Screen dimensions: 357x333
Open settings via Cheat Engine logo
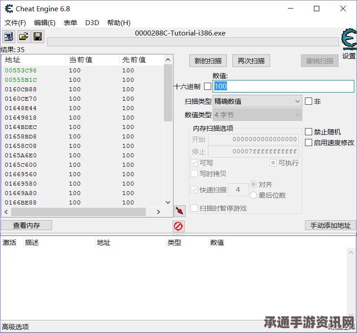tap(348, 40)
